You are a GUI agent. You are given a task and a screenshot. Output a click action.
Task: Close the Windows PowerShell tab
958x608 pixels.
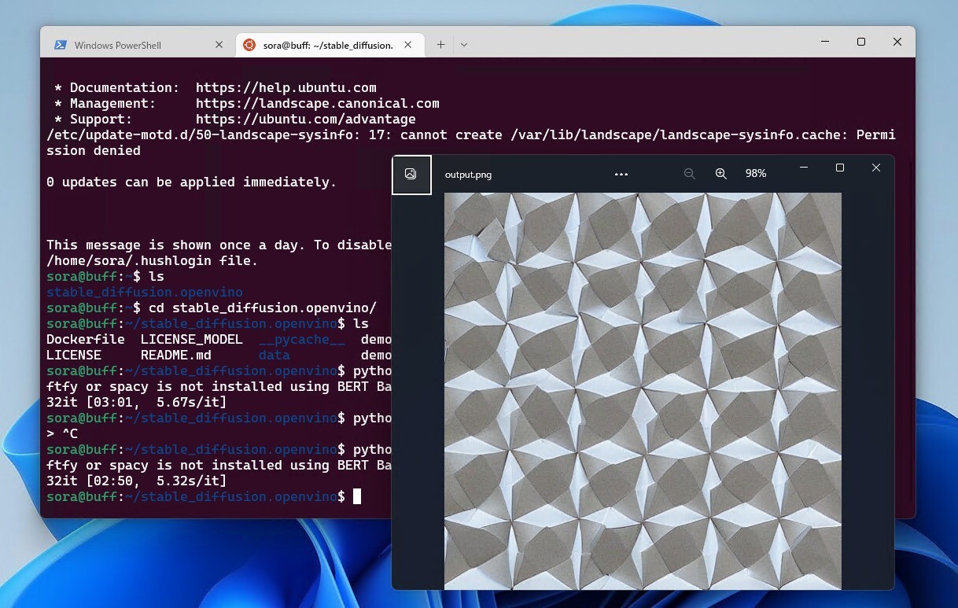tap(219, 45)
